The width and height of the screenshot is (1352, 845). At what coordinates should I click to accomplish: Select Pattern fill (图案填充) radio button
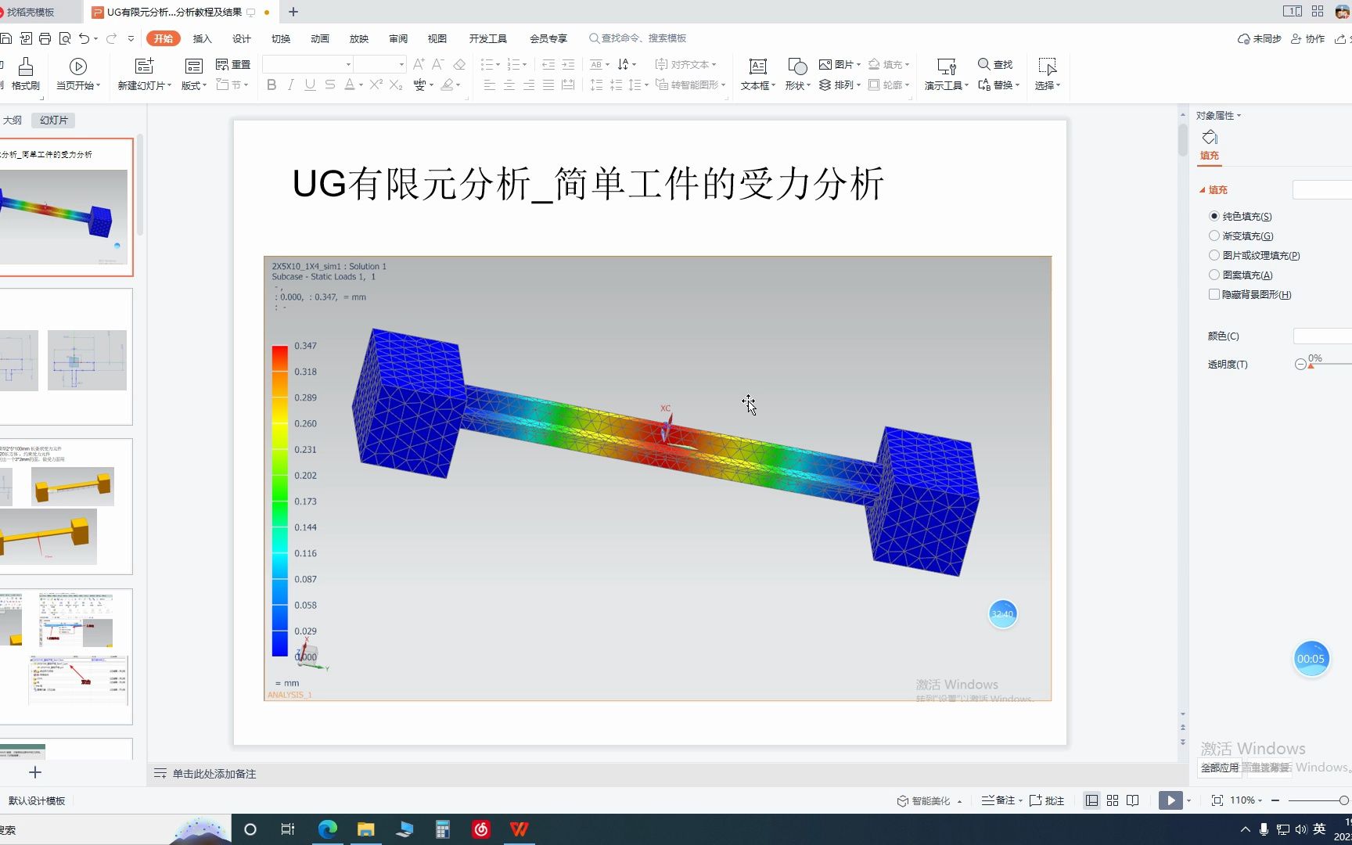point(1214,275)
